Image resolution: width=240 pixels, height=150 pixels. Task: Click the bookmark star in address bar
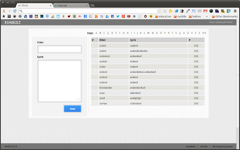coord(159,11)
